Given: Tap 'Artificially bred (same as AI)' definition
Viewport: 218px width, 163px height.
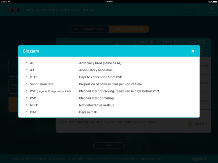Looking at the screenshot, I should coord(100,63).
